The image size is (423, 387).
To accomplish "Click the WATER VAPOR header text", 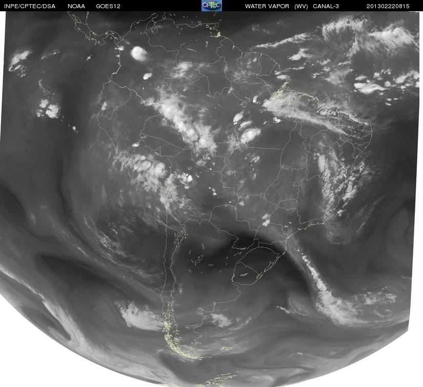I will pyautogui.click(x=267, y=6).
